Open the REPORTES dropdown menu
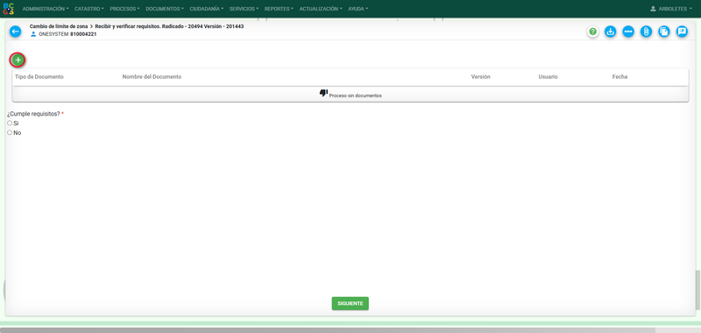The image size is (701, 333). point(279,9)
